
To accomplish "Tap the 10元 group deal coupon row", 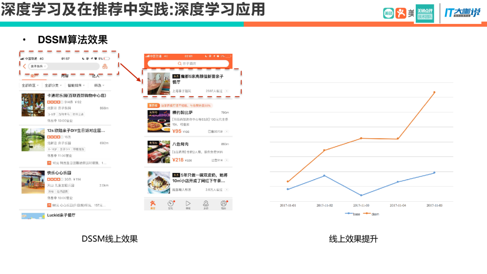I will coord(77,163).
